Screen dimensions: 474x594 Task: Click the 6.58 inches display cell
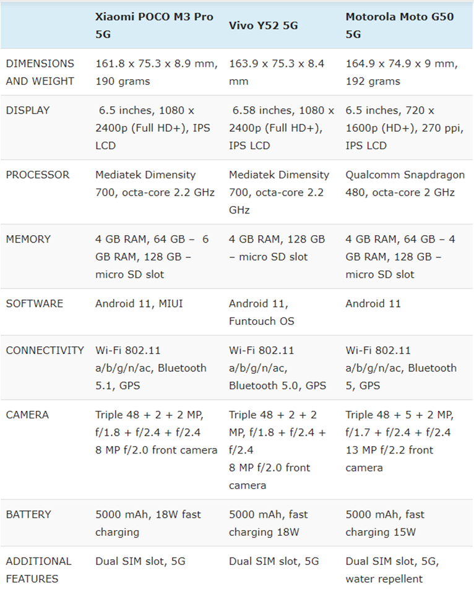(282, 127)
